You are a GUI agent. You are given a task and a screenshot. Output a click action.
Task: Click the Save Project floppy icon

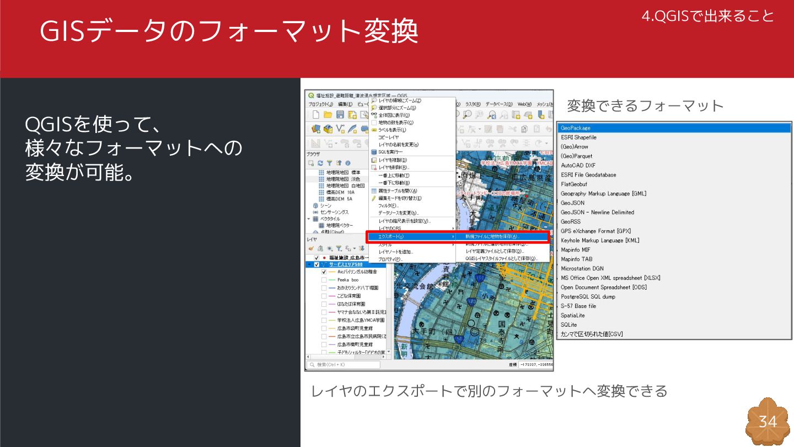click(x=340, y=115)
